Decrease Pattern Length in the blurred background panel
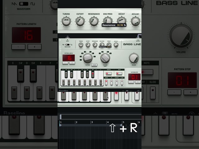The height and width of the screenshot is (149, 199). tap(18, 47)
